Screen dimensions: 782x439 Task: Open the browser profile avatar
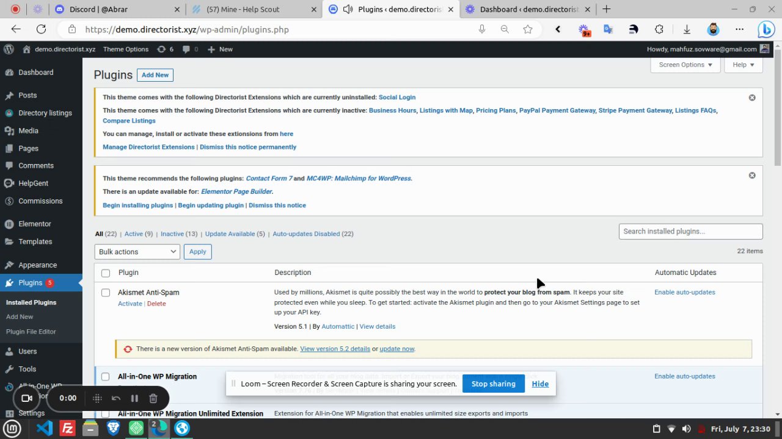tap(713, 29)
